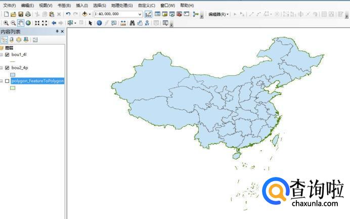350x219 pixels.
Task: Open the Select Features tool dropdown arrow
Action: pyautogui.click(x=75, y=23)
